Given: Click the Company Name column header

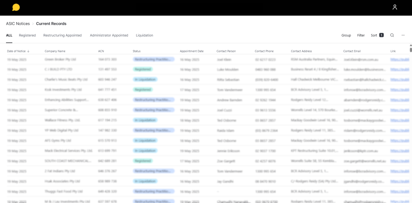Looking at the screenshot, I should click(x=55, y=51).
